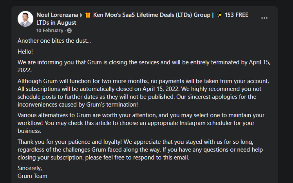The width and height of the screenshot is (293, 183).
Task: Click the "Hello!" greeting line
Action: 25,52
